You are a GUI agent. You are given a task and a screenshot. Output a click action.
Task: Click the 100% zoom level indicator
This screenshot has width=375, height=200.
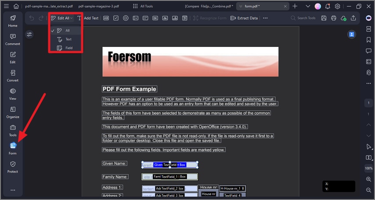[x=368, y=168]
